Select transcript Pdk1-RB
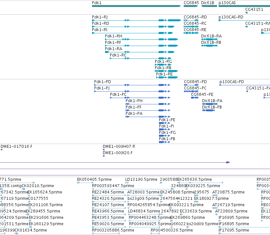270x235 pixels. 166,71
